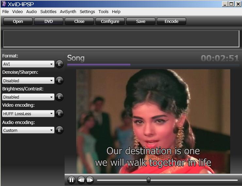Click the purple progress bar under Song
Viewport: 242px width, 186px height.
click(99, 65)
